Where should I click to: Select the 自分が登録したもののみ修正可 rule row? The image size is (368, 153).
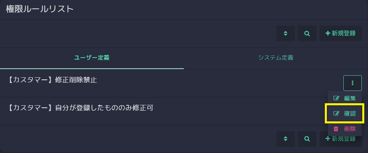click(x=164, y=111)
